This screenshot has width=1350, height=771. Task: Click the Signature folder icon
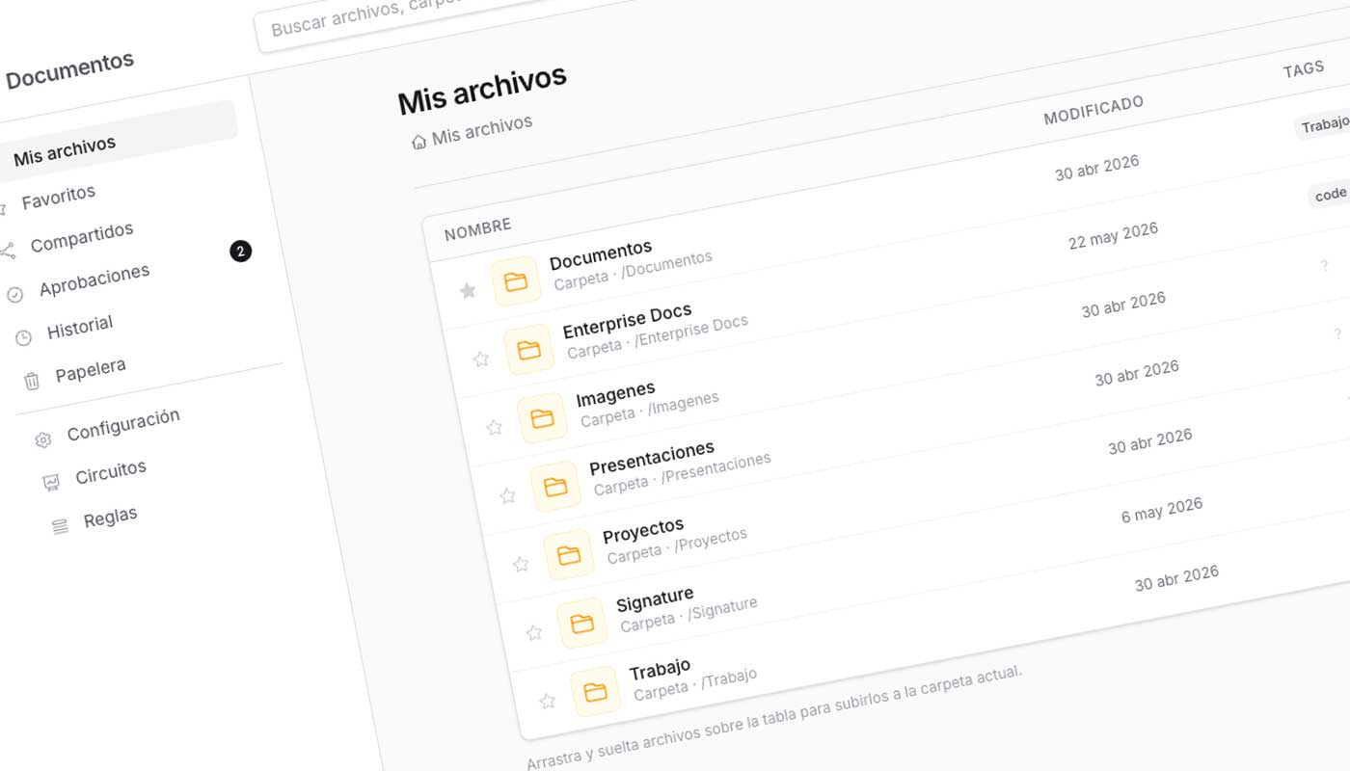pos(581,624)
